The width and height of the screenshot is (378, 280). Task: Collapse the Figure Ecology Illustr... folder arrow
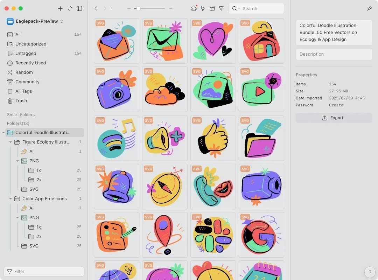[10, 142]
